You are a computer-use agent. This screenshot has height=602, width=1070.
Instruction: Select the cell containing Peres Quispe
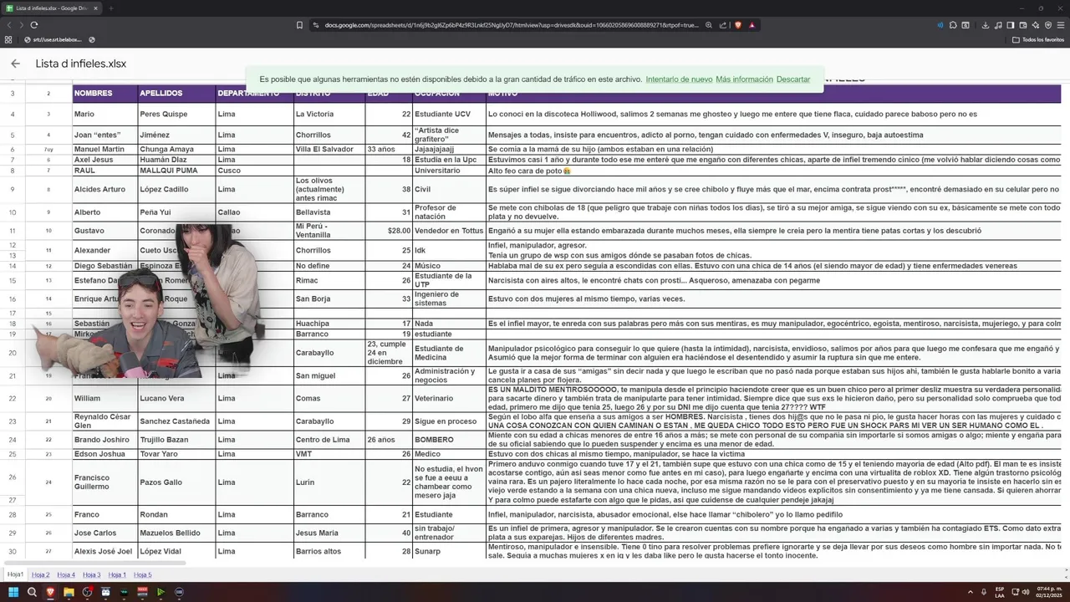pyautogui.click(x=176, y=114)
